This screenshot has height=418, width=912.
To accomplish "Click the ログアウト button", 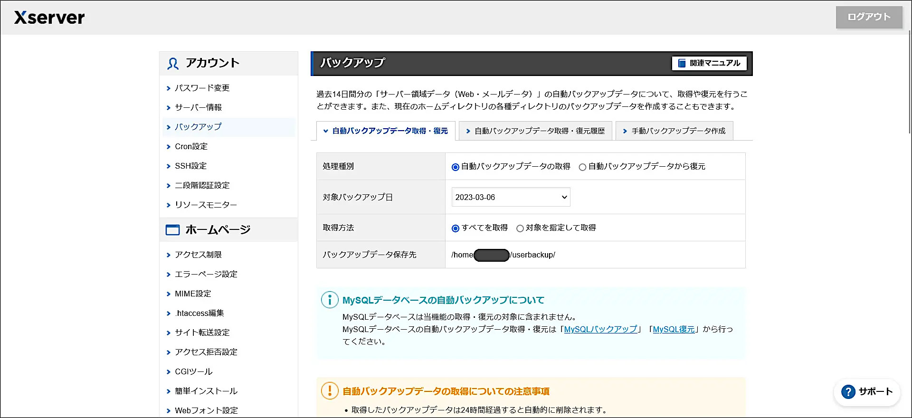I will [x=869, y=17].
